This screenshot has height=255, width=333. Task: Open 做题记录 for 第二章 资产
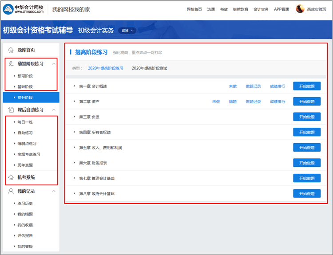(253, 102)
